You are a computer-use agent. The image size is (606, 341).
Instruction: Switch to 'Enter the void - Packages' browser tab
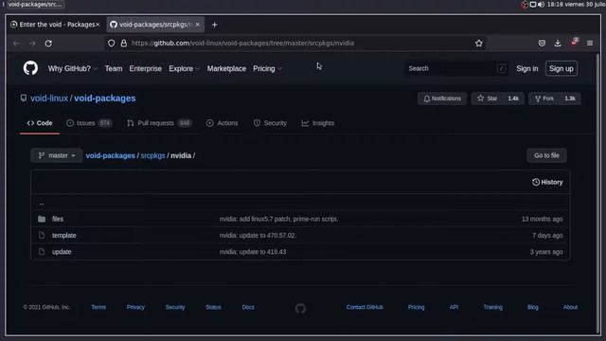(54, 25)
